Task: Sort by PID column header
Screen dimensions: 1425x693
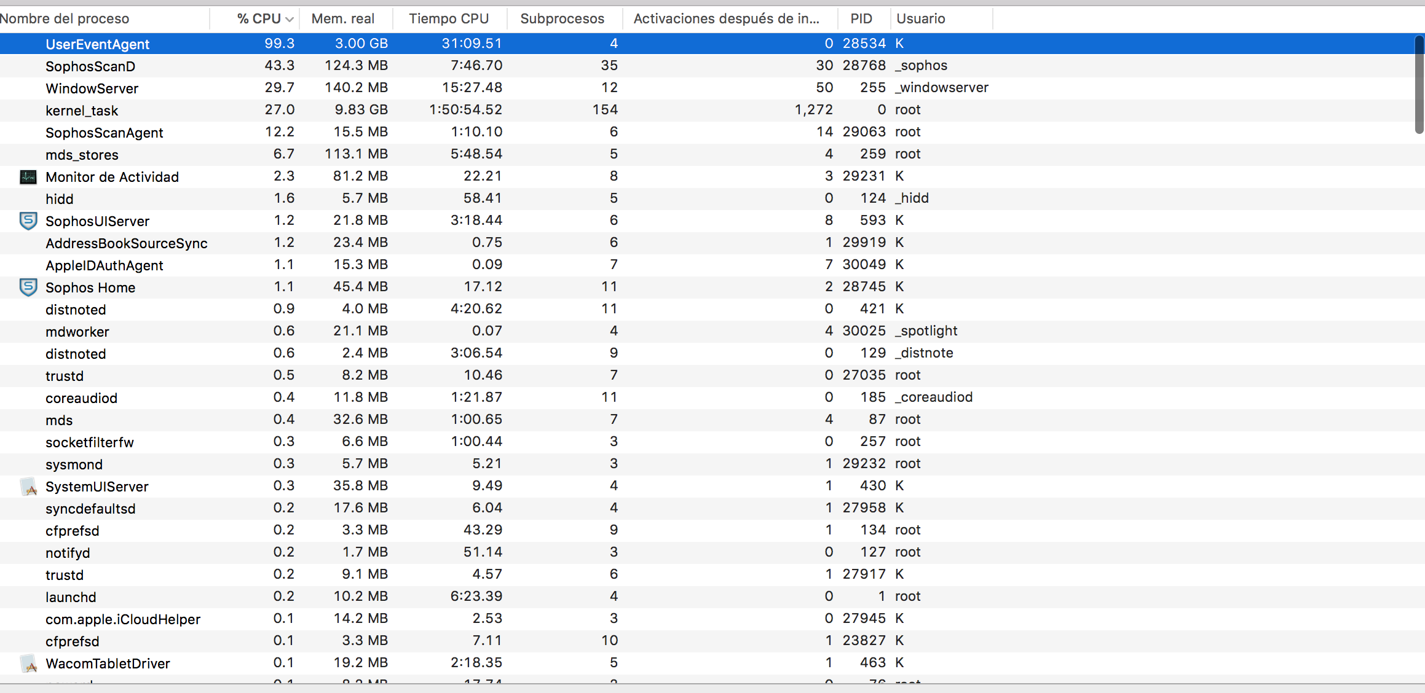Action: pyautogui.click(x=861, y=18)
